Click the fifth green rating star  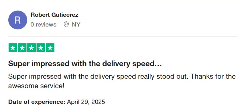point(50,48)
